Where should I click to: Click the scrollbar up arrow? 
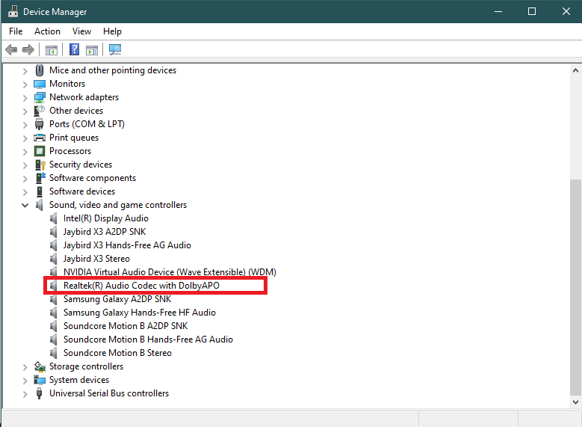[x=575, y=70]
